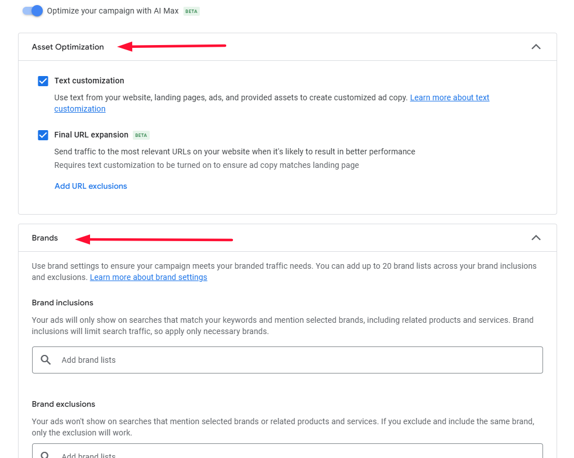Toggle the AI Max campaign optimization switch
Screen dimensions: 574x458
pyautogui.click(x=33, y=11)
